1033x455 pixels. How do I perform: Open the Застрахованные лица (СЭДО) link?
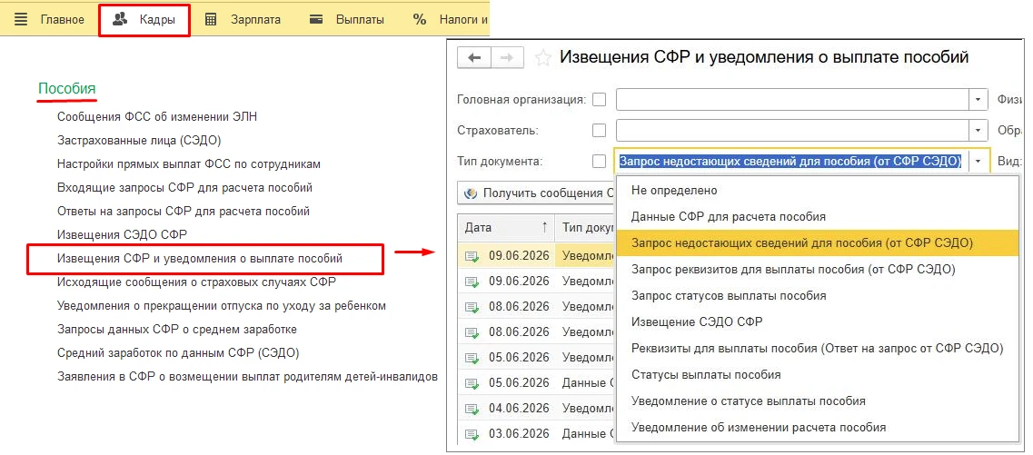click(x=139, y=140)
